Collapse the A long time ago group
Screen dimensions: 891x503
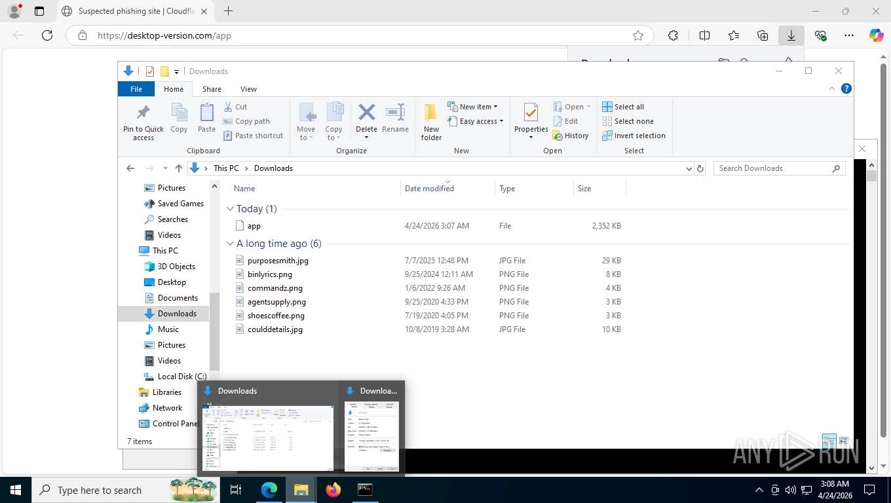coord(230,244)
